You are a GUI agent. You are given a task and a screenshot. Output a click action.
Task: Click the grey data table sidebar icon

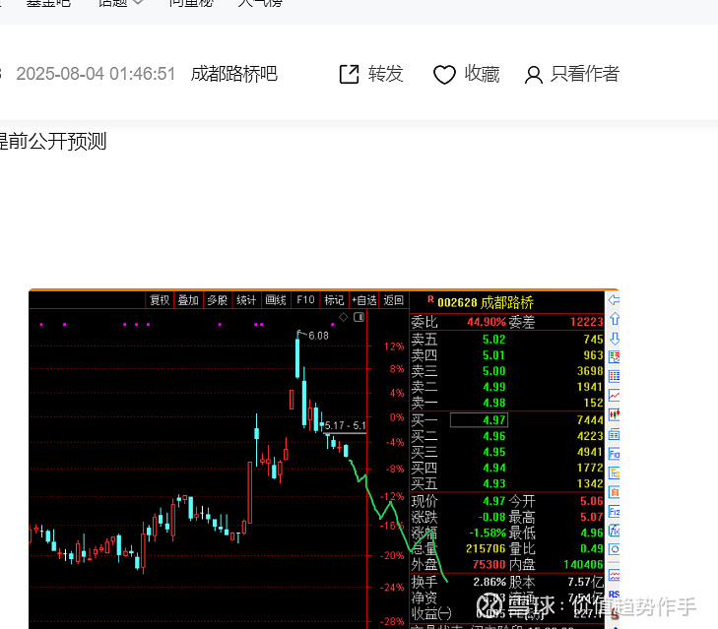[614, 434]
